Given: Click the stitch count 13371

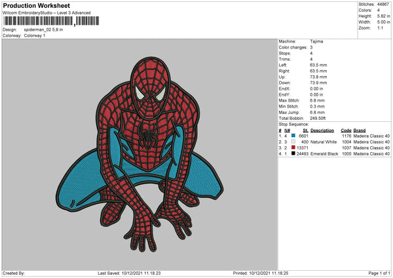Looking at the screenshot, I should (x=302, y=148).
